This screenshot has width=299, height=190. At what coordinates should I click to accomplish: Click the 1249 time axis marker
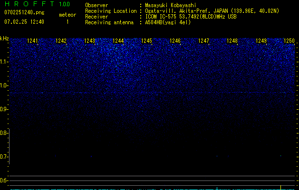point(261,40)
